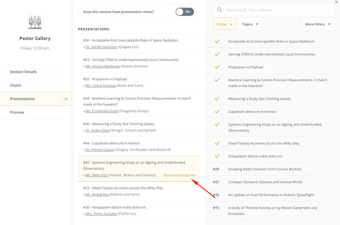The height and width of the screenshot is (225, 340).
Task: Uncheck Acceptable And Unacceptable Risks in Space Radiation
Action: tap(217, 42)
